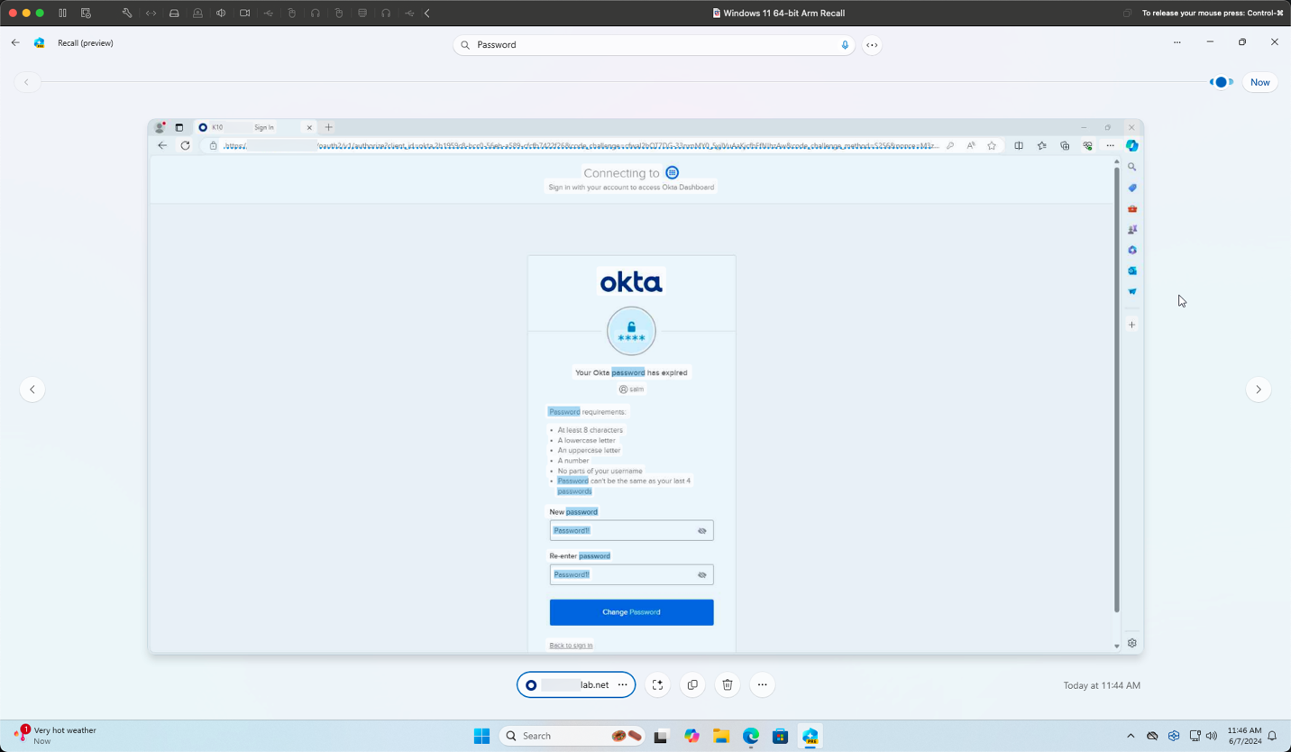This screenshot has height=752, width=1291.
Task: Toggle visibility of the New password field
Action: click(701, 530)
